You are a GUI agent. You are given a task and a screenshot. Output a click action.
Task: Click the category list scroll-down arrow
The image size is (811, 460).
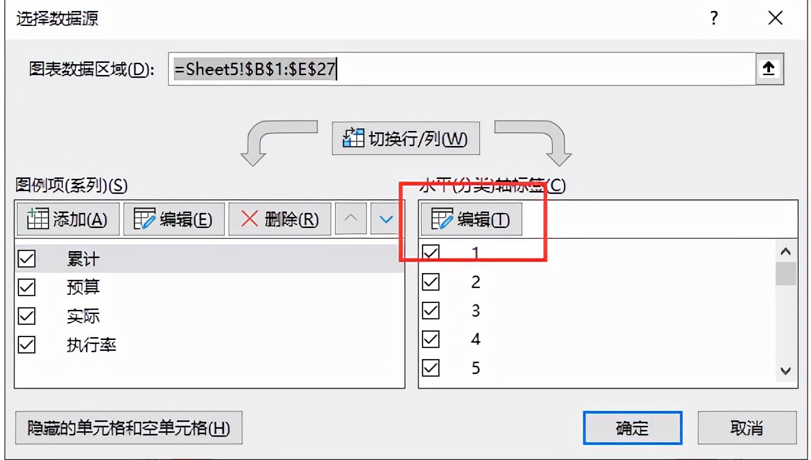[x=786, y=371]
